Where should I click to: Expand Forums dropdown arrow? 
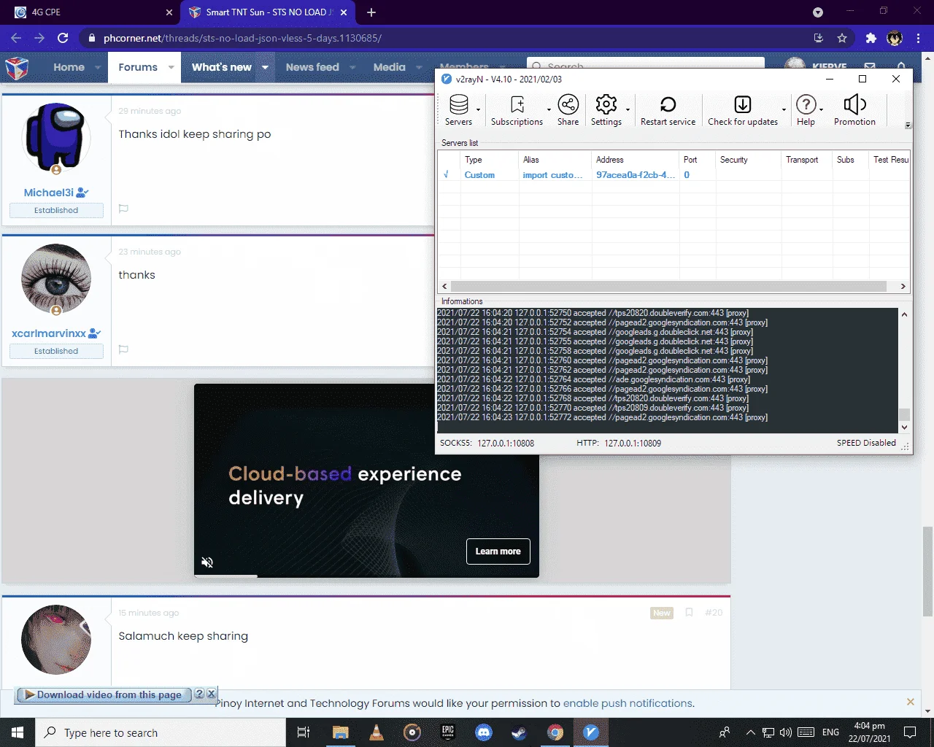click(171, 67)
